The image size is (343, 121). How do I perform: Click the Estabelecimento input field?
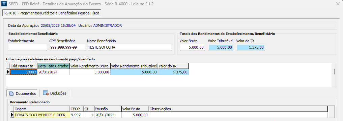(28, 47)
